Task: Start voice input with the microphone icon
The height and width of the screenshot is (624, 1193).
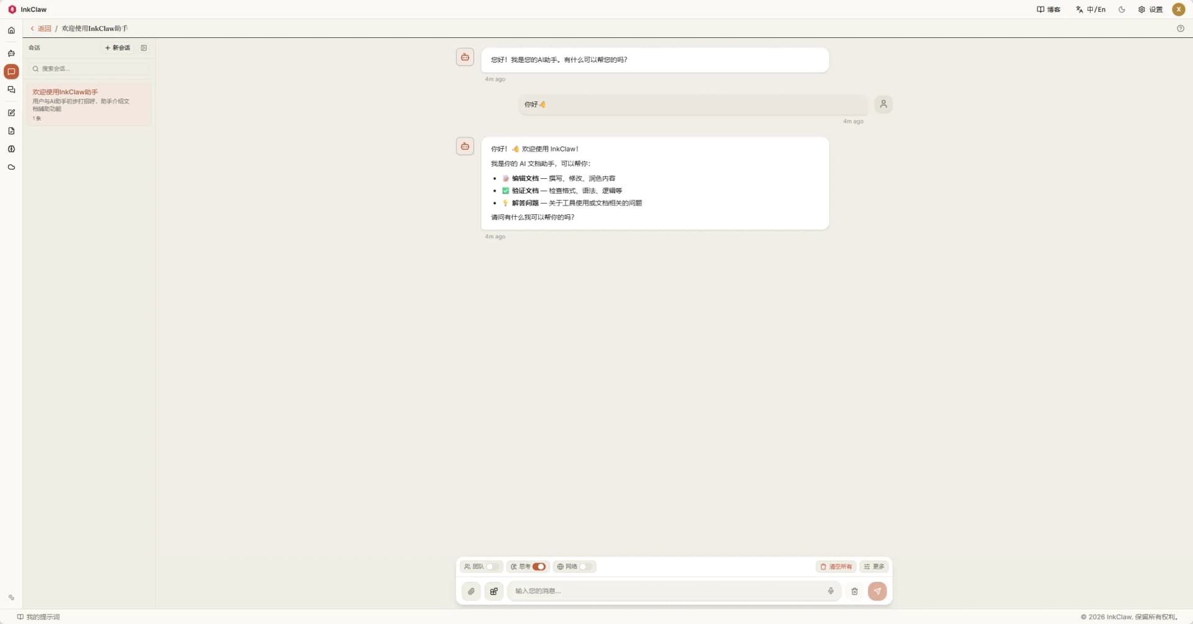Action: pyautogui.click(x=831, y=591)
